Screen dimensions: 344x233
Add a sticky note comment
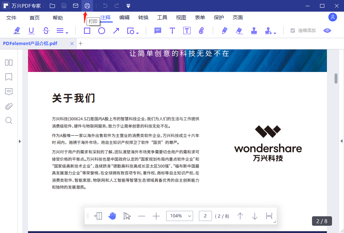pyautogui.click(x=157, y=31)
